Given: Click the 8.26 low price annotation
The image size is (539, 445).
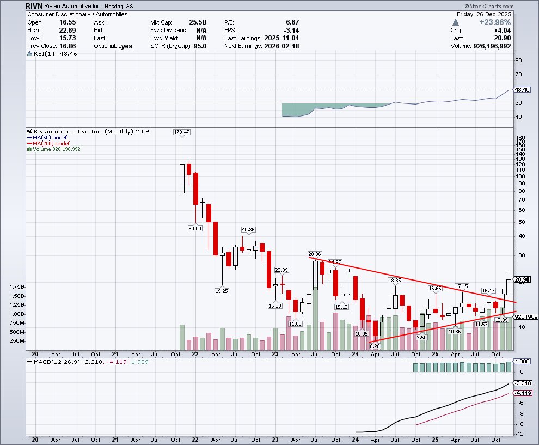Looking at the screenshot, I should click(x=375, y=346).
